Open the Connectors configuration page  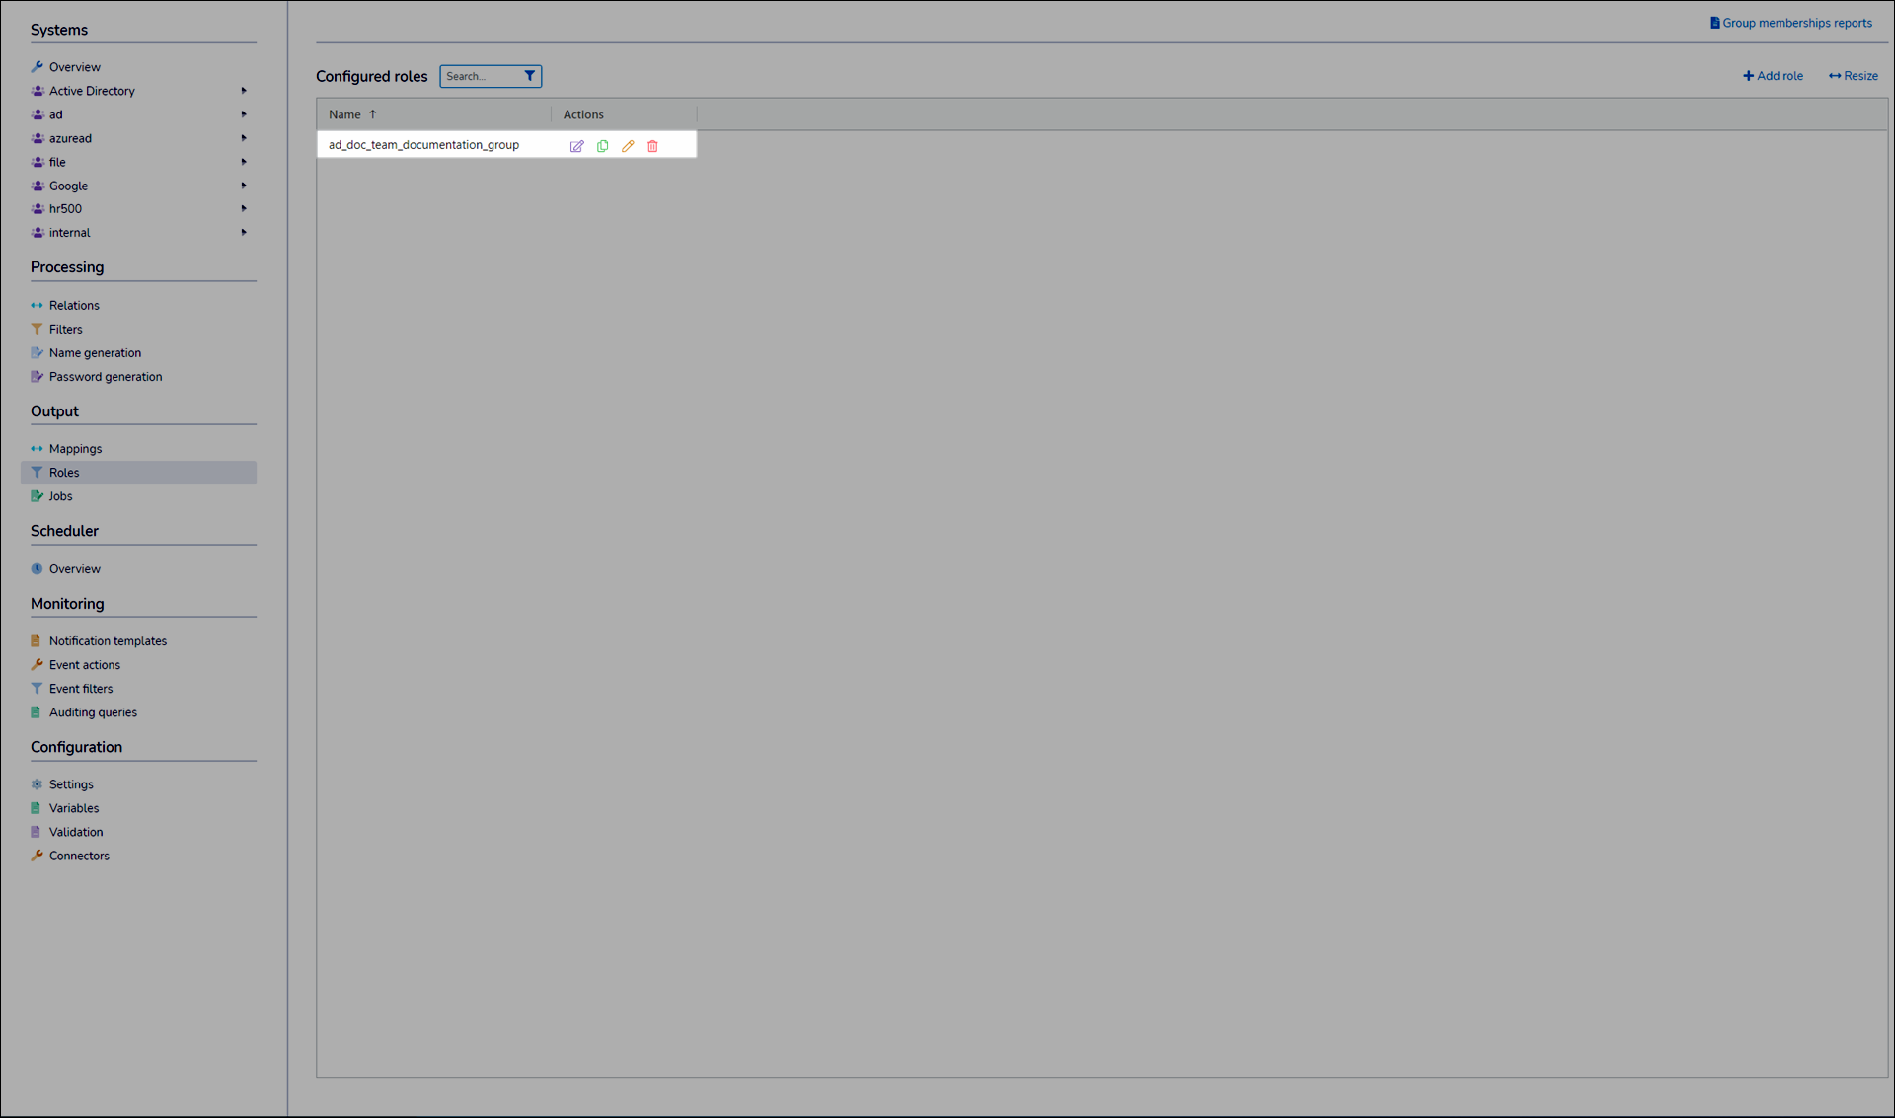tap(79, 856)
